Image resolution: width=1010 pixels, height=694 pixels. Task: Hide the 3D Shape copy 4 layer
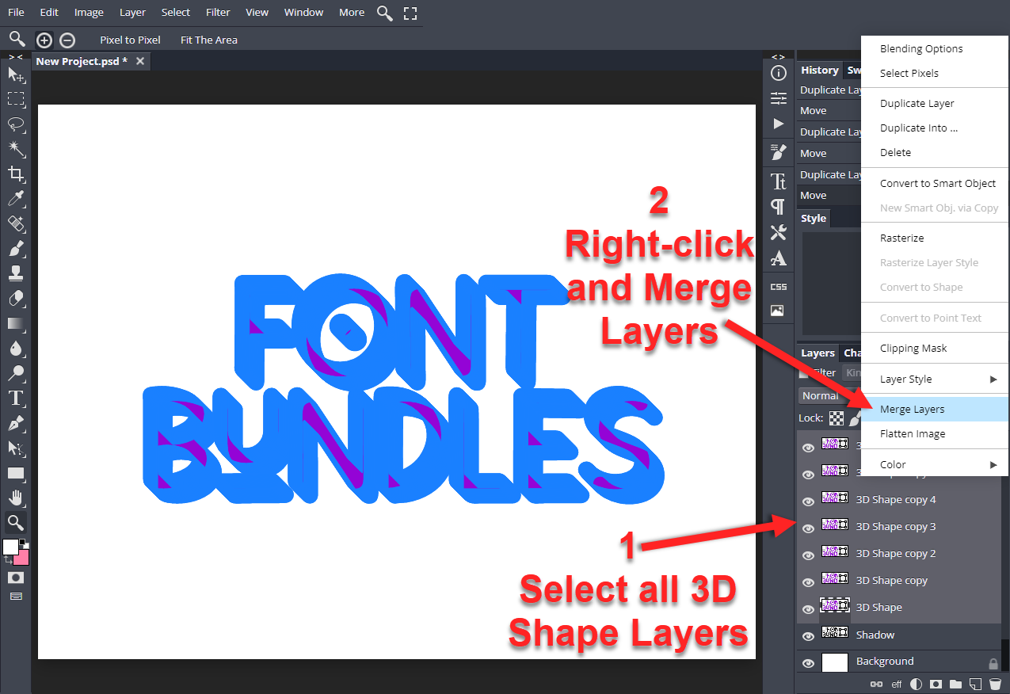808,501
